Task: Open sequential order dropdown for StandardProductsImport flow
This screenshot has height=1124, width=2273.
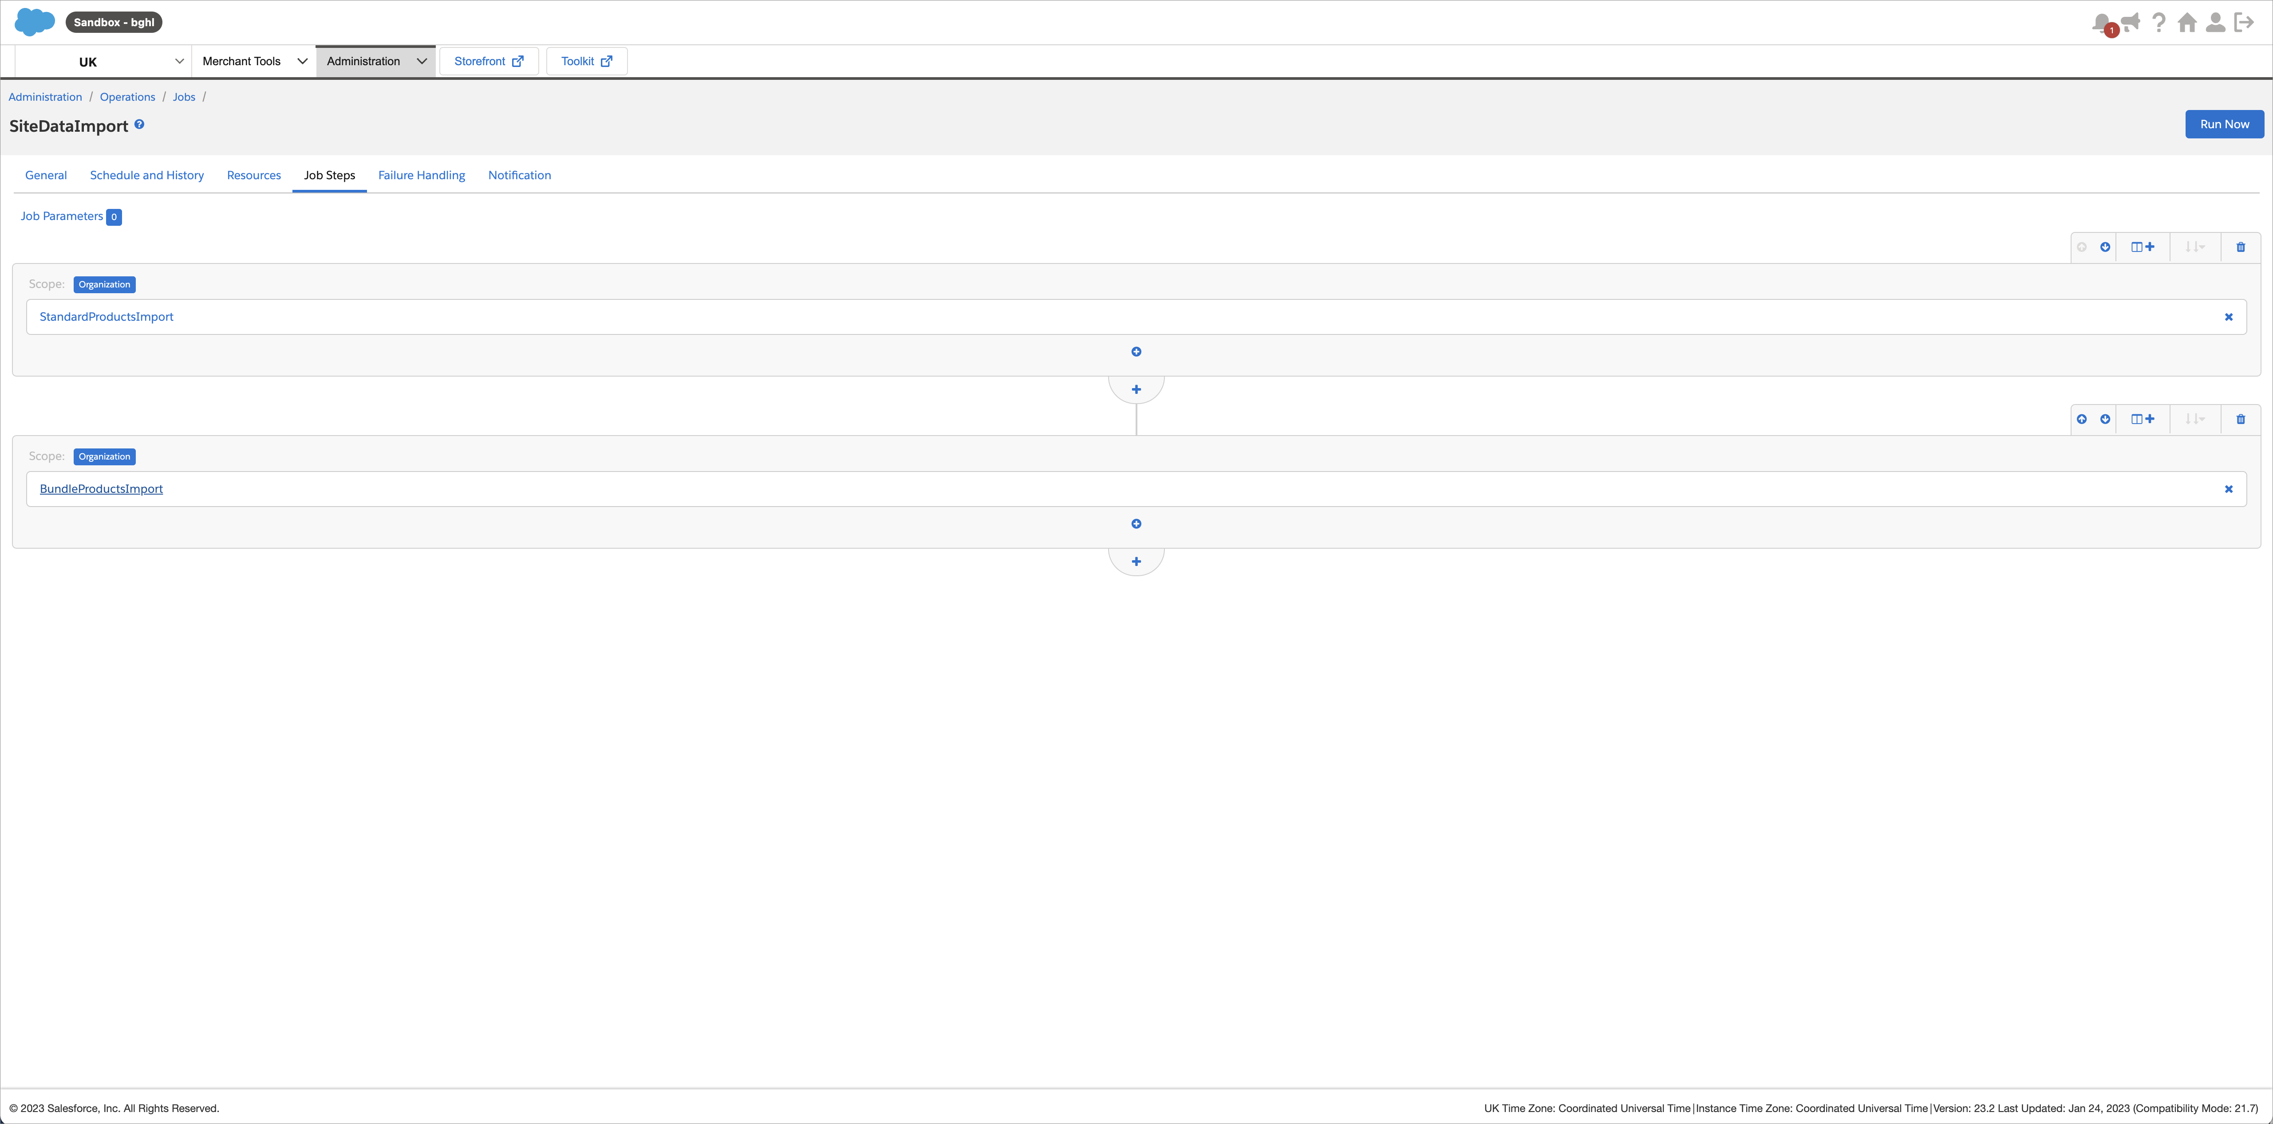Action: pos(2194,247)
